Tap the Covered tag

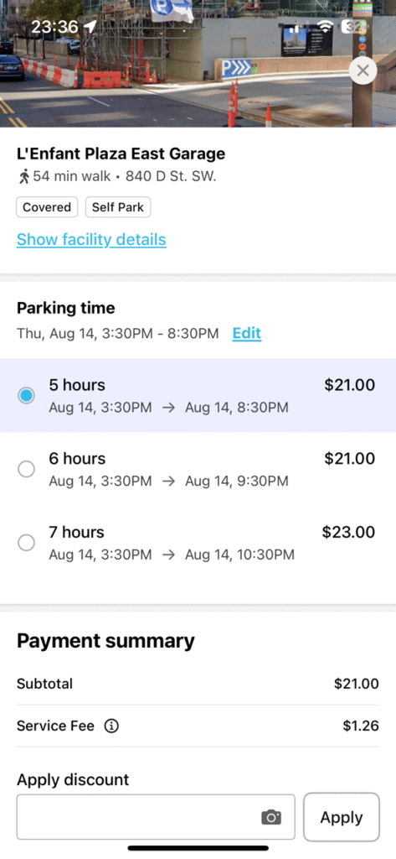[x=47, y=208]
